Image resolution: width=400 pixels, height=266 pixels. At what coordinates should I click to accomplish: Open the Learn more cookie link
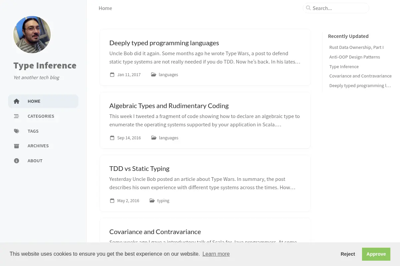(216, 254)
